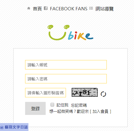
Task: Click the 記住我 label text
Action: tap(62, 105)
